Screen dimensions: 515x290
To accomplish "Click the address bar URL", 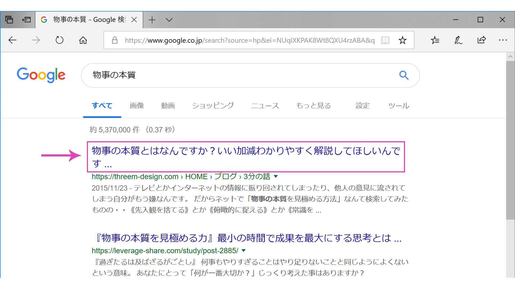I will tap(250, 40).
